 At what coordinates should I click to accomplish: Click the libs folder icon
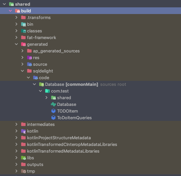[23, 158]
